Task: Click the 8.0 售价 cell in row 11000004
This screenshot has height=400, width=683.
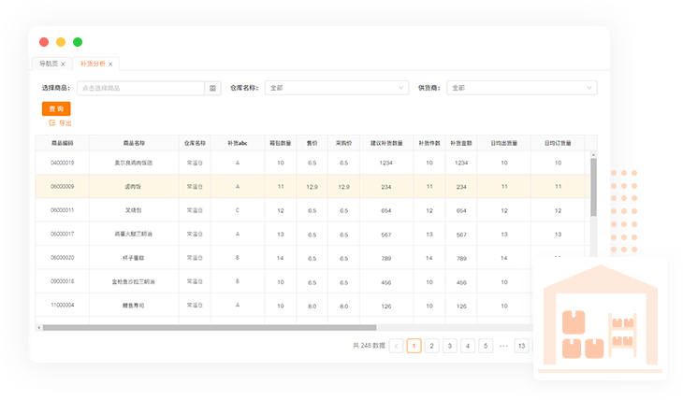Action: [x=312, y=307]
